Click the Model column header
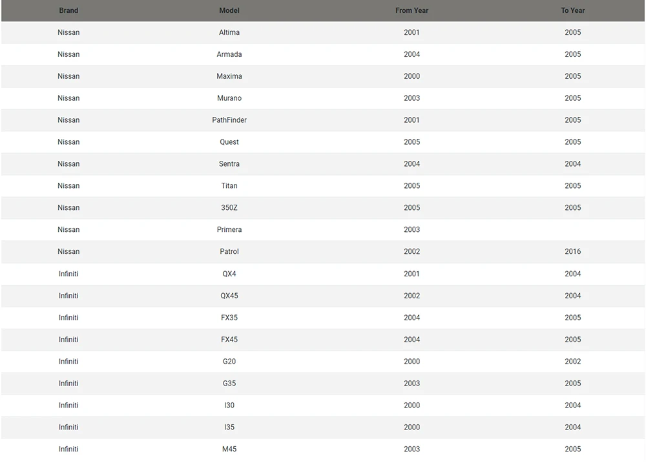Image resolution: width=646 pixels, height=465 pixels. pyautogui.click(x=229, y=10)
